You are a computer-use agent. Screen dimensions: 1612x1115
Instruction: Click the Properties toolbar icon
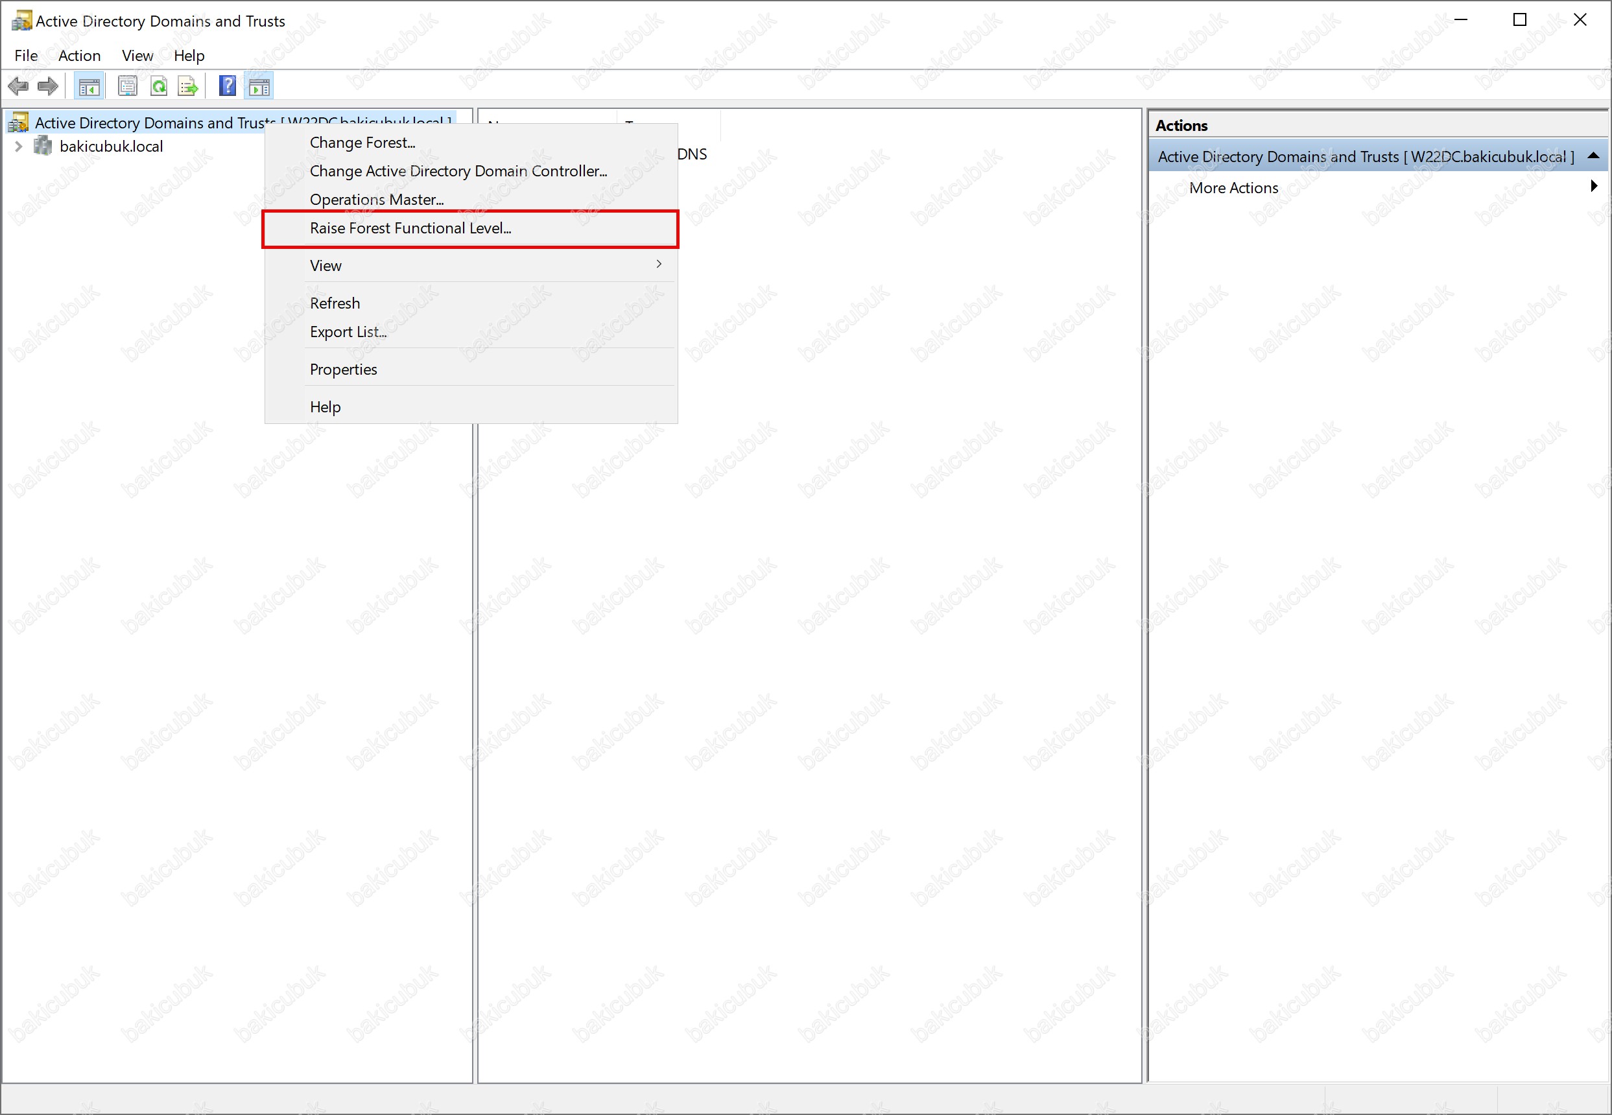128,87
